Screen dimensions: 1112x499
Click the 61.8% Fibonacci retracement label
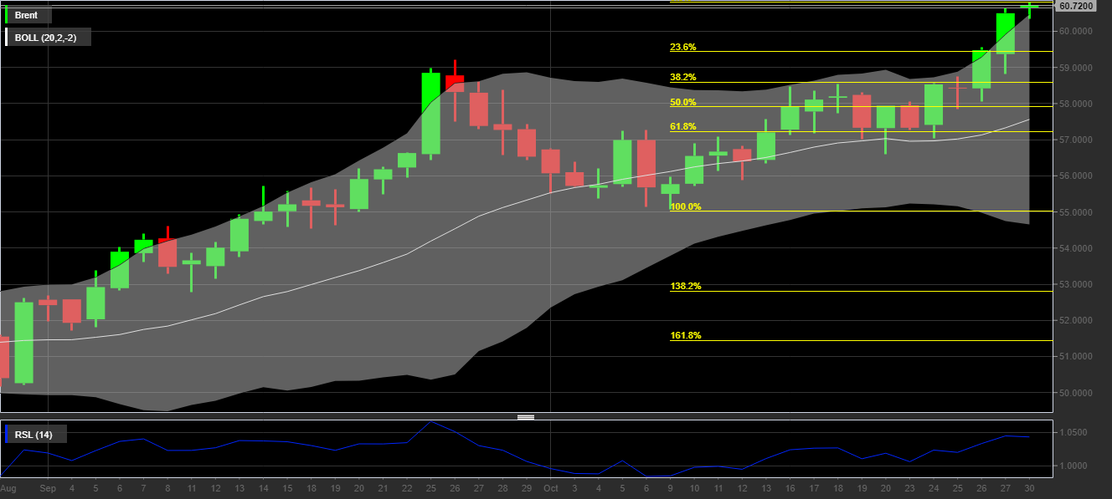pyautogui.click(x=682, y=127)
